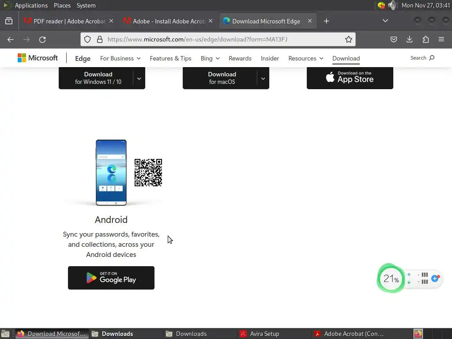
Task: Switch to Adobe Acrobat taskbar window
Action: point(348,334)
